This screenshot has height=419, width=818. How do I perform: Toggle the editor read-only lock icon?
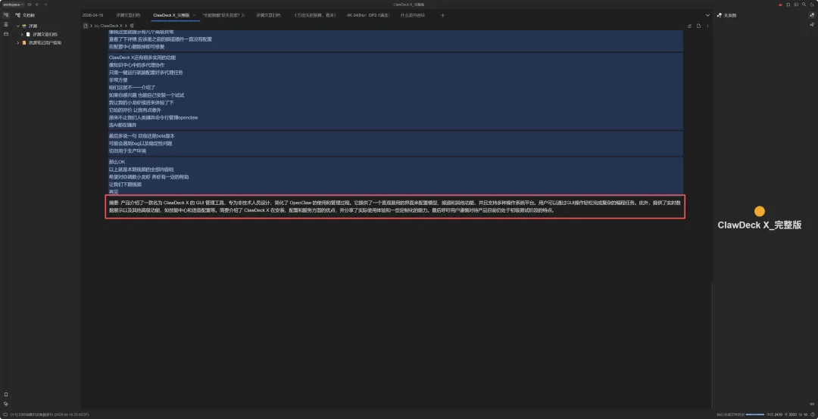(689, 26)
